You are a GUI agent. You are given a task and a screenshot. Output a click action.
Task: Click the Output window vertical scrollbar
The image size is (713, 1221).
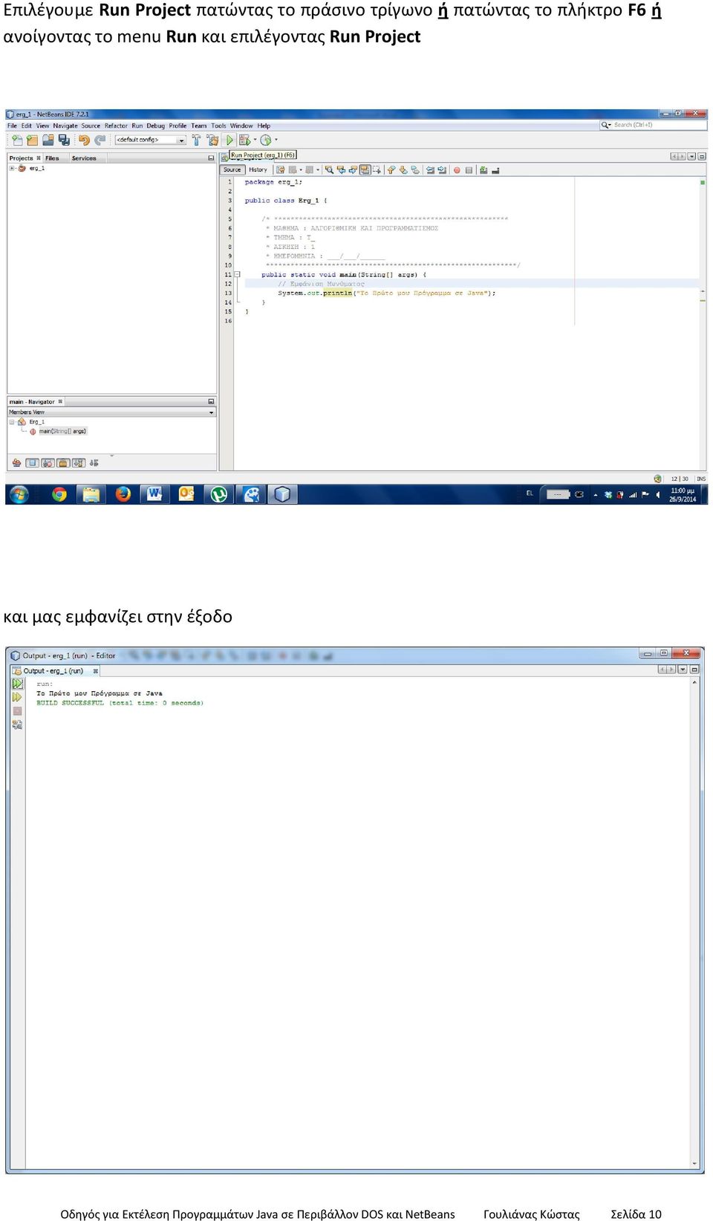point(695,922)
